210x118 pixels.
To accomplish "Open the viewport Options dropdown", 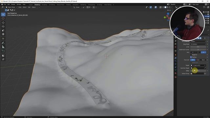I will point(170,10).
